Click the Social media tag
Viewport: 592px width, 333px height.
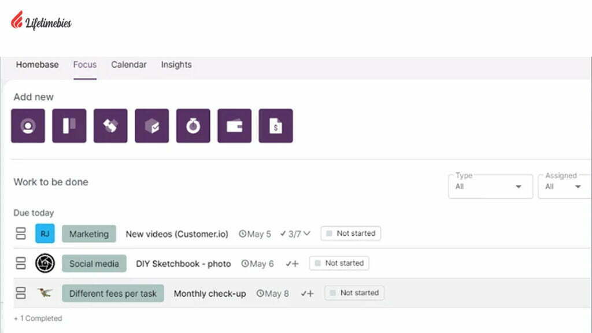coord(94,264)
